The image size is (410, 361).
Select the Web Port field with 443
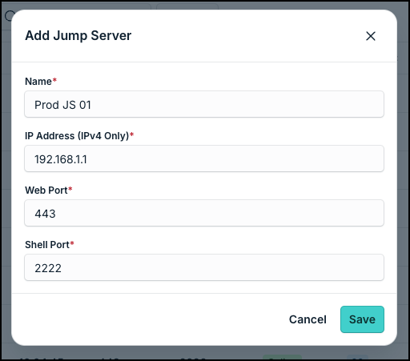pos(204,213)
